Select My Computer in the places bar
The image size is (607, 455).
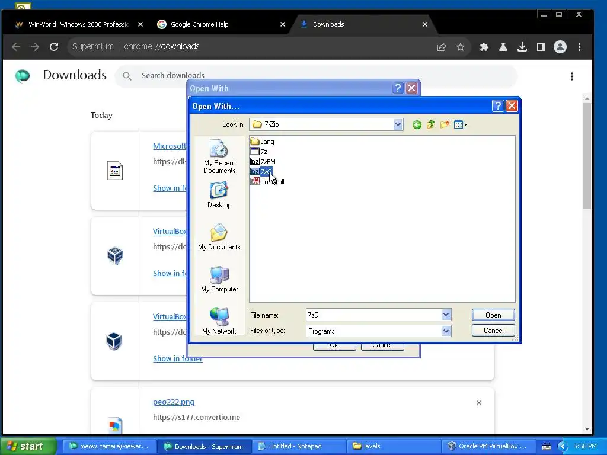coord(219,280)
